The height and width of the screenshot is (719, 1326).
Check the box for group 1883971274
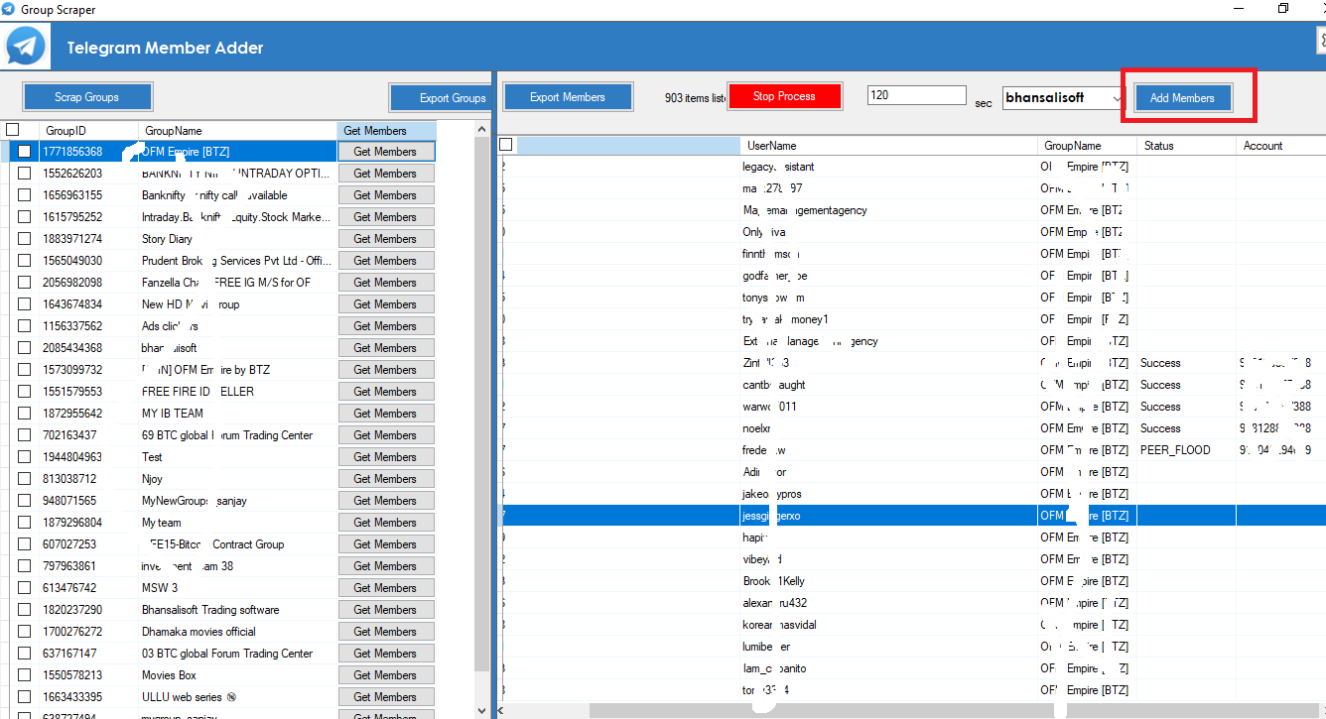24,239
